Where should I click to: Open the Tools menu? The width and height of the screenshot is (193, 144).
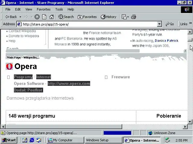coord(59,9)
